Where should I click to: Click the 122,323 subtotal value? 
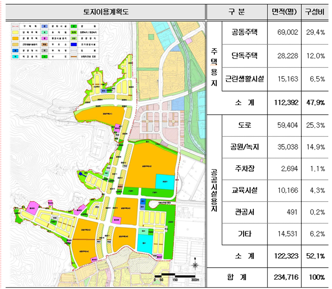coord(286,256)
